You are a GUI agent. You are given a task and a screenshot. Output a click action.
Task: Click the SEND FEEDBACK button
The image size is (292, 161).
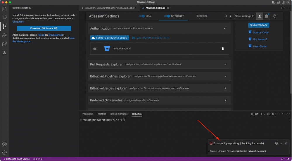coord(259,25)
